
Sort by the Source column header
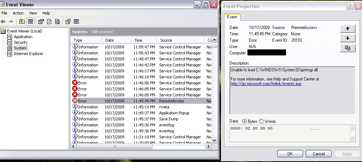181,40
